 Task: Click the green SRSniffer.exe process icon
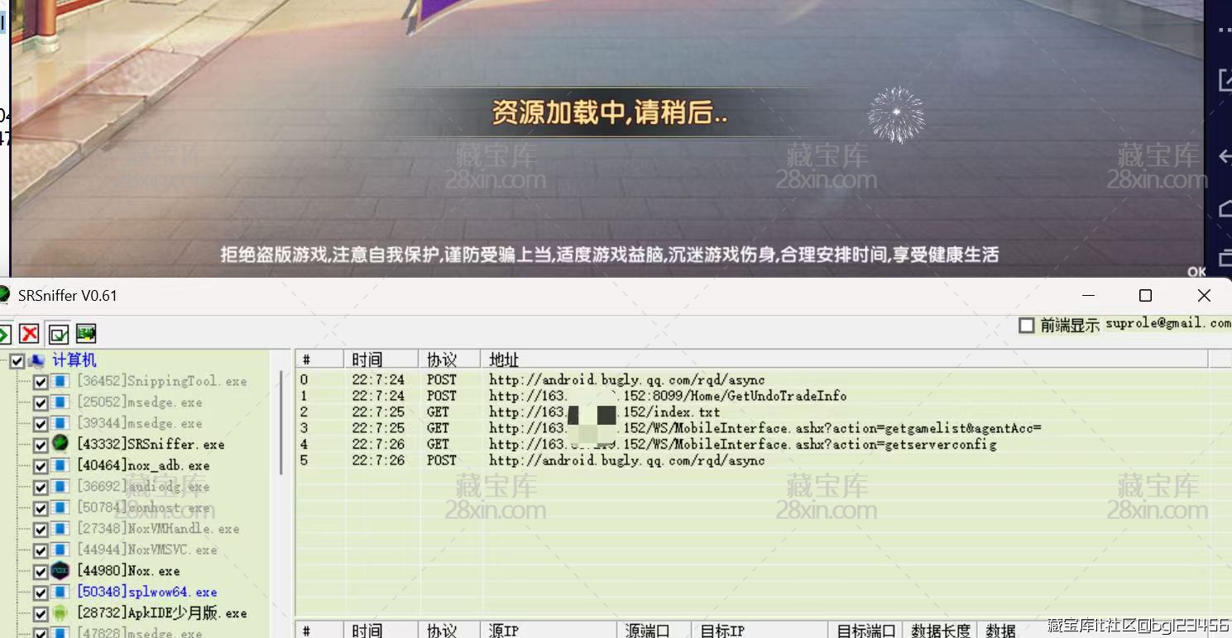pos(60,444)
